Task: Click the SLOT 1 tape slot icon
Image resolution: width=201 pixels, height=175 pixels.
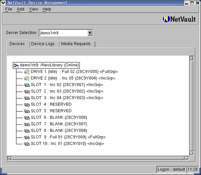Action: point(27,85)
